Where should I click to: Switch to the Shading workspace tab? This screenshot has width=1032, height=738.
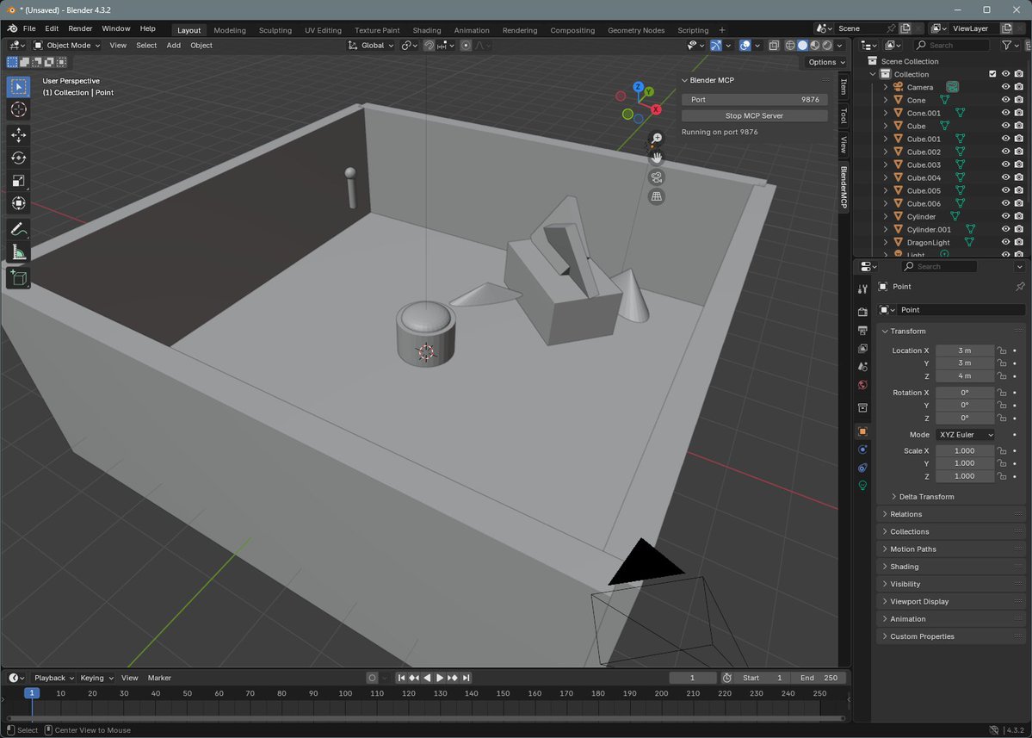click(427, 30)
